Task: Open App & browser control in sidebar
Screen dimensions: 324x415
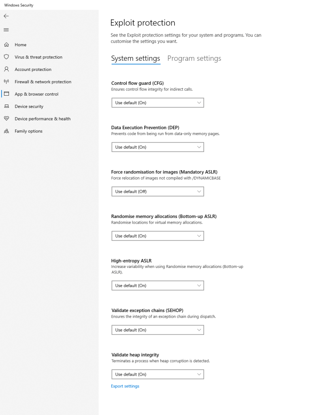Action: (x=36, y=94)
